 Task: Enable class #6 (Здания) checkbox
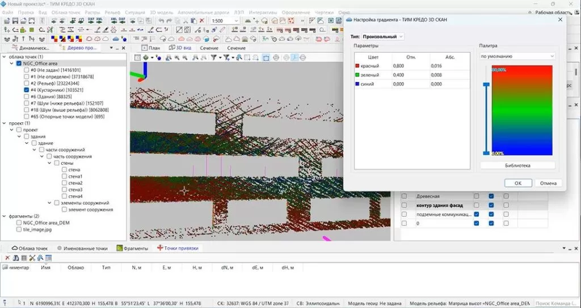[x=26, y=96]
